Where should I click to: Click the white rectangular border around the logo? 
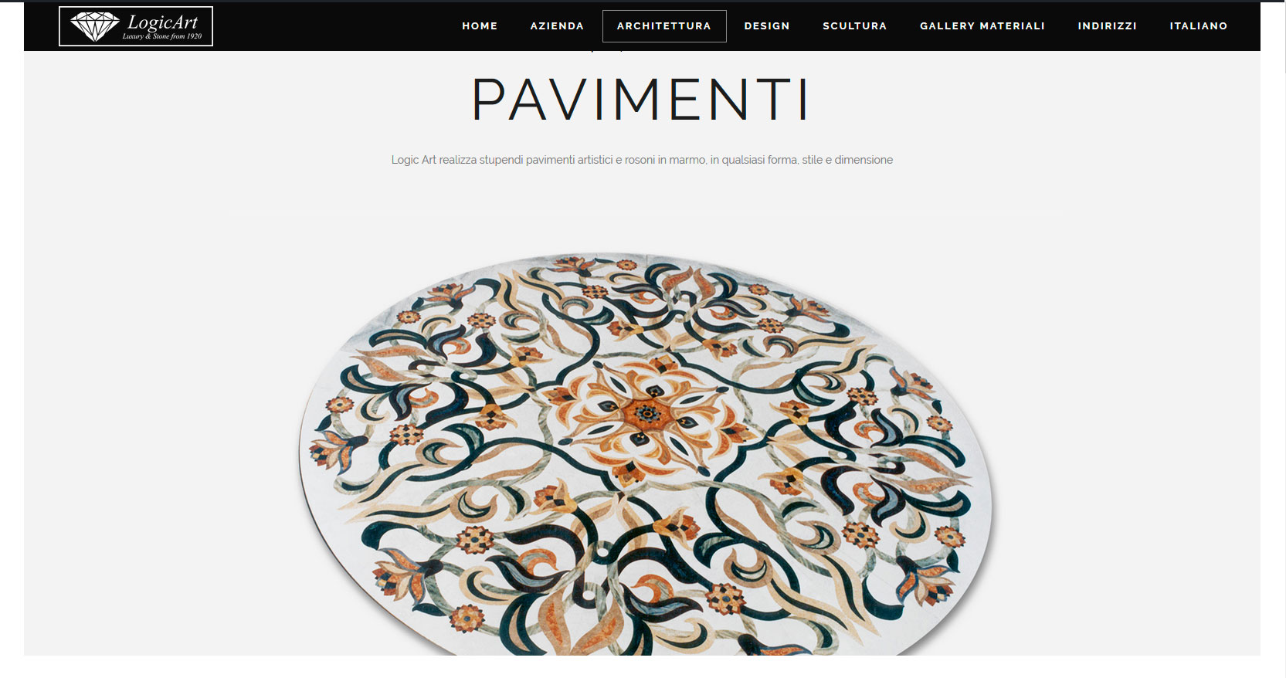pos(136,8)
